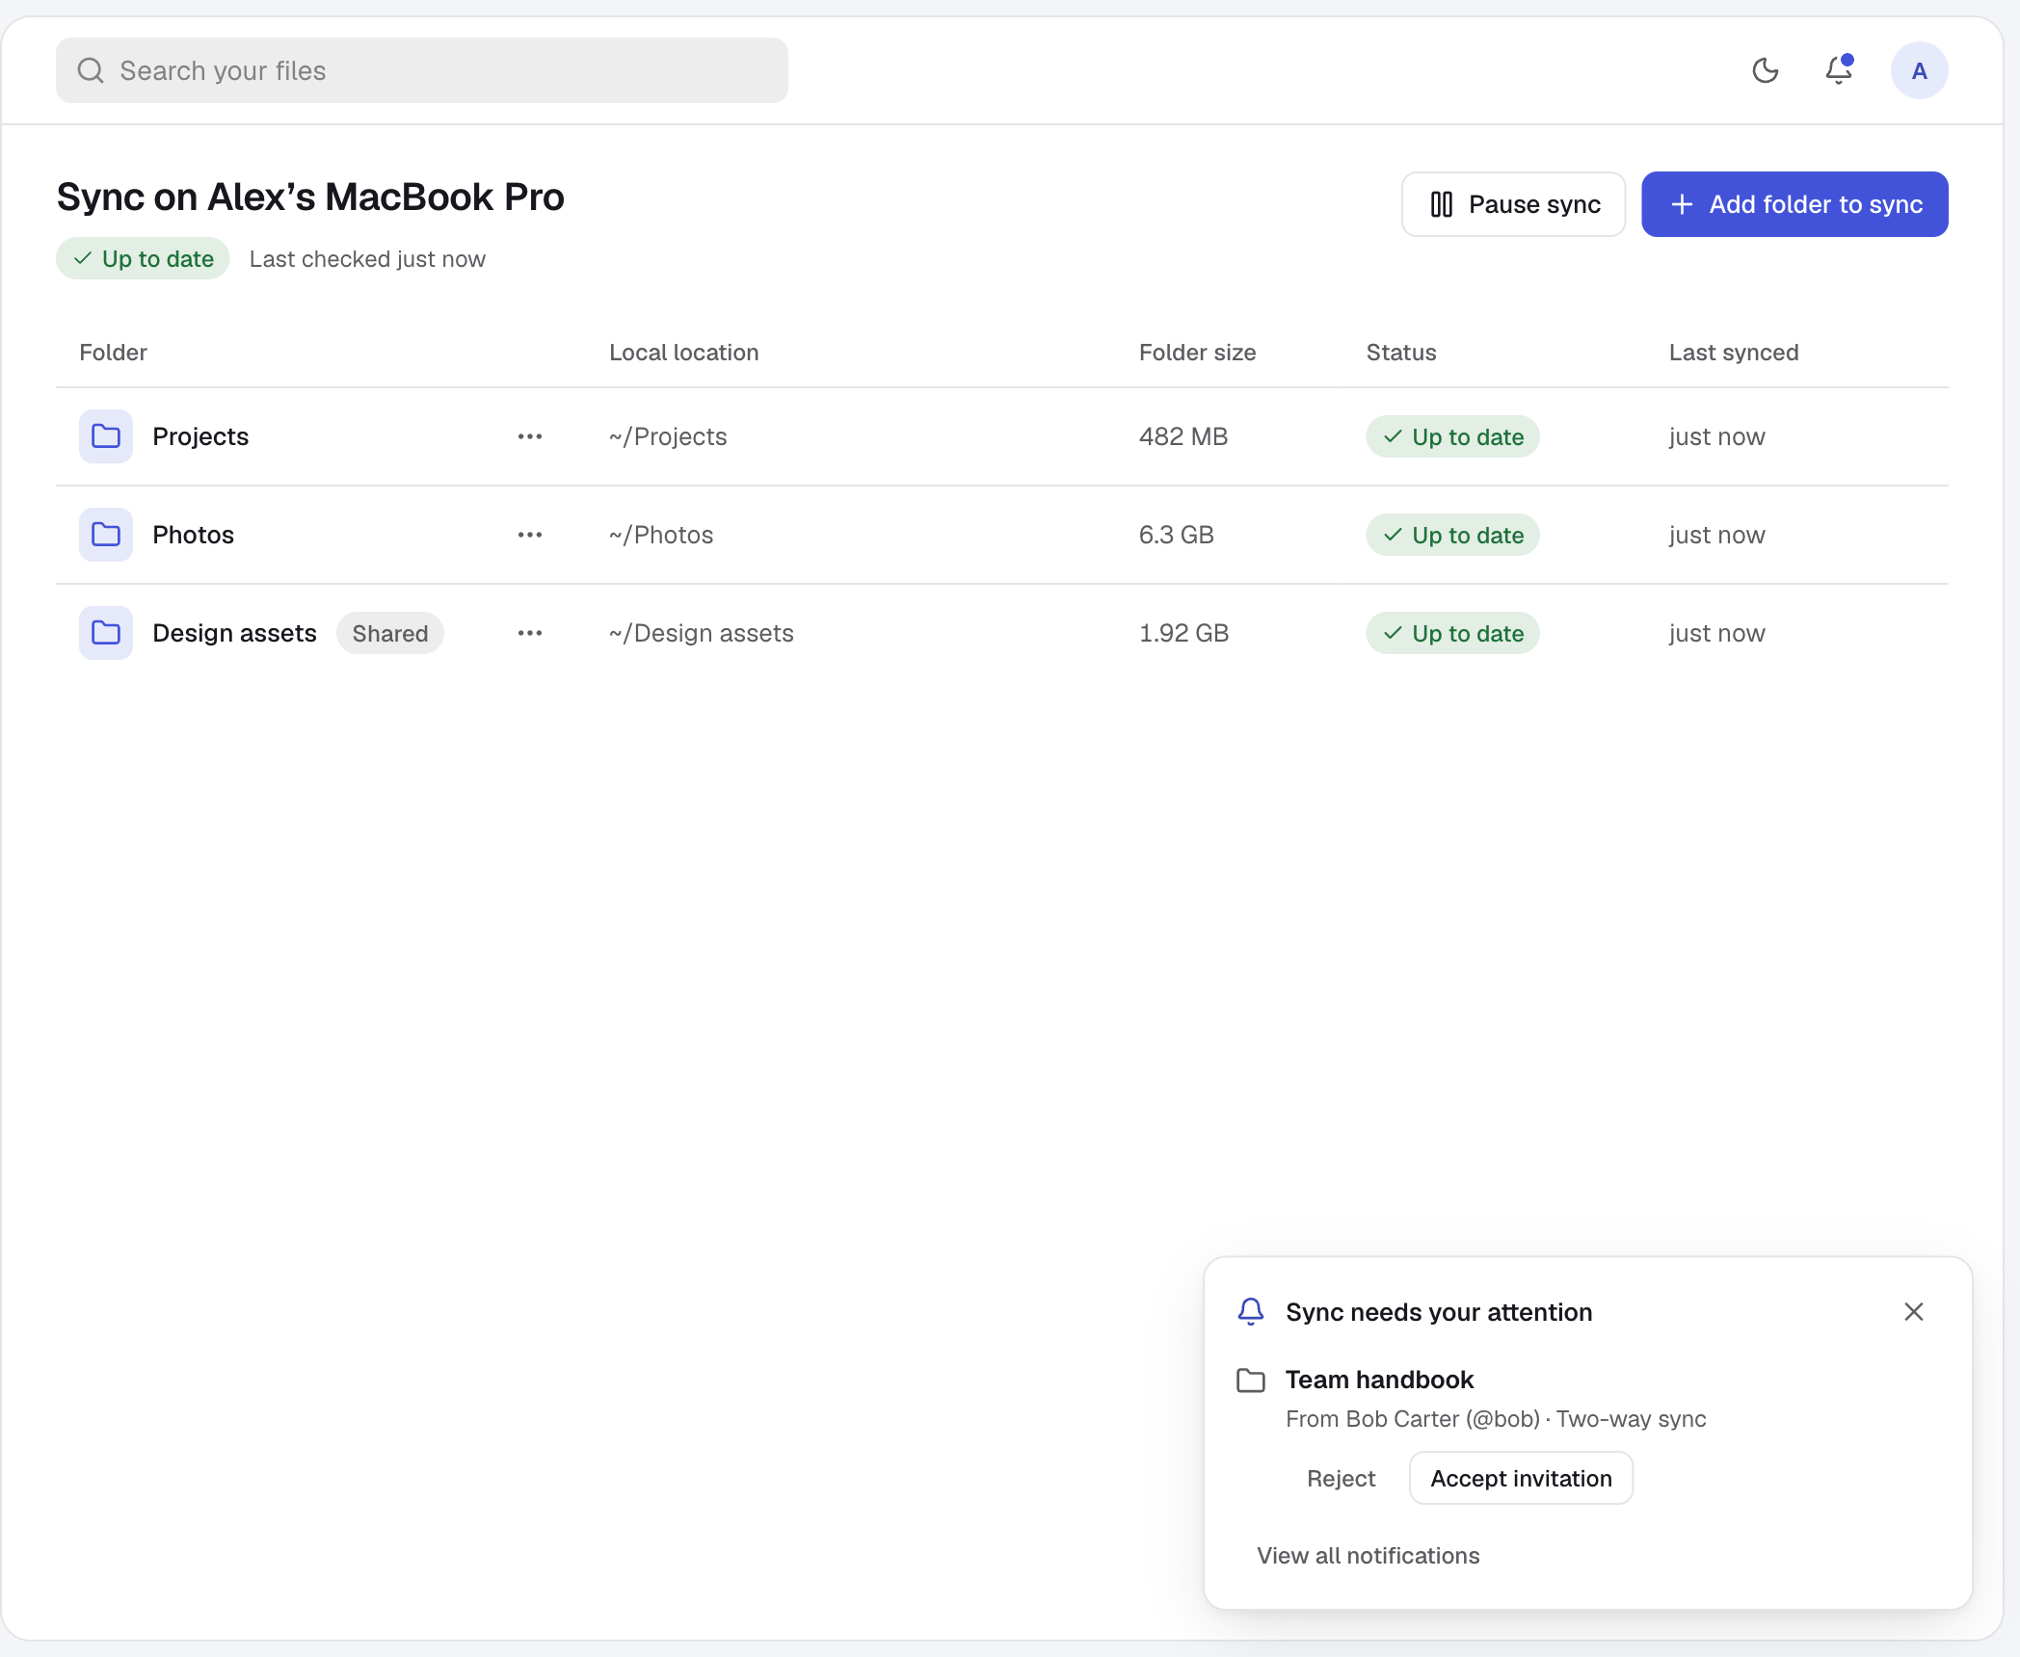Click the Folder column header
The width and height of the screenshot is (2020, 1657).
pyautogui.click(x=113, y=353)
